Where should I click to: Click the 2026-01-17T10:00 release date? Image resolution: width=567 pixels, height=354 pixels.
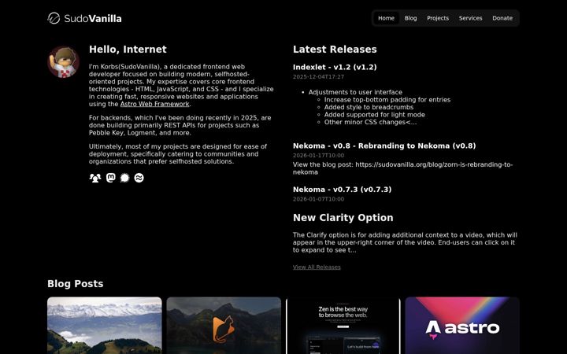tap(319, 156)
